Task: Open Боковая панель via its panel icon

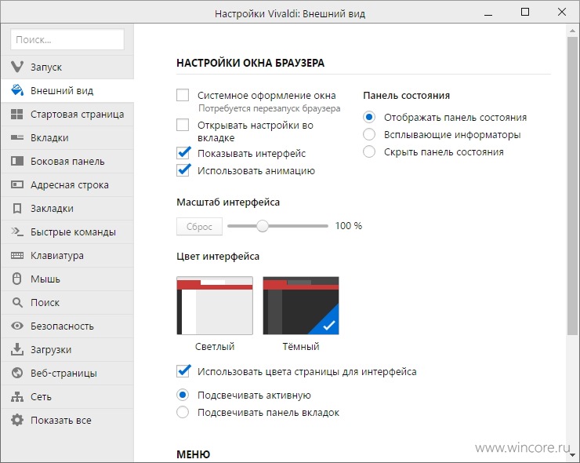Action: [17, 161]
